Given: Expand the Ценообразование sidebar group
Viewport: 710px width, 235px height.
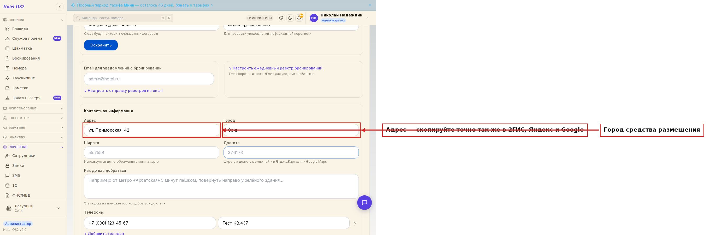Looking at the screenshot, I should (33, 108).
